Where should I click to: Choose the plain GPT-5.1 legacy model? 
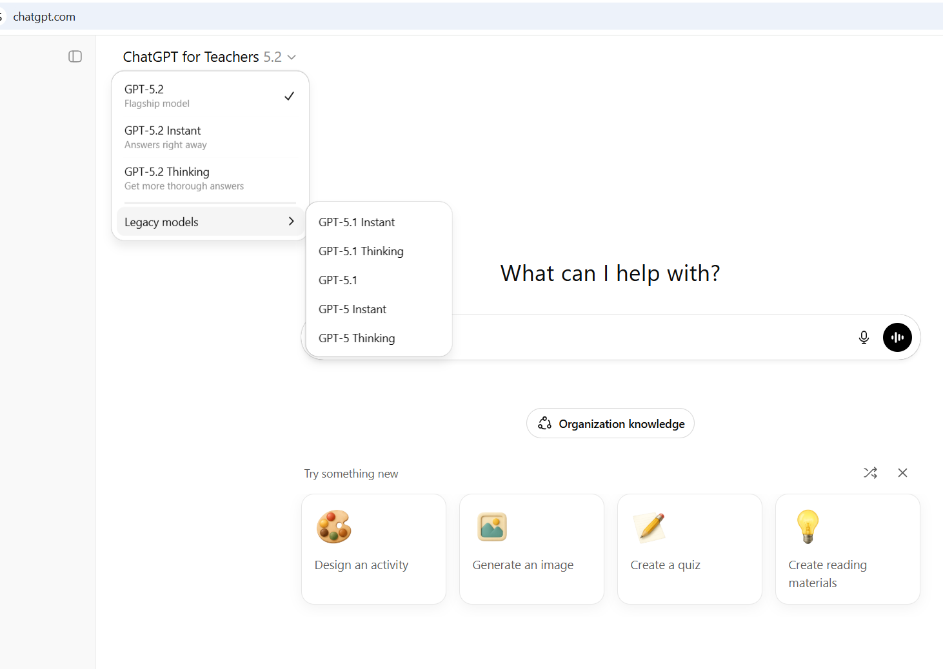point(379,280)
